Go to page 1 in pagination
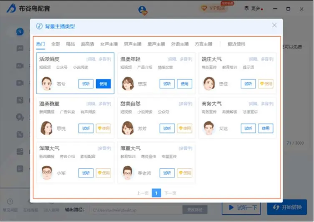Viewport: 314px width, 222px height. click(156, 193)
